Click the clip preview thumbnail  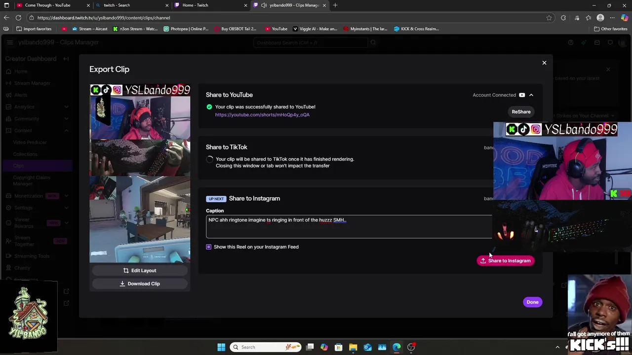tap(140, 174)
